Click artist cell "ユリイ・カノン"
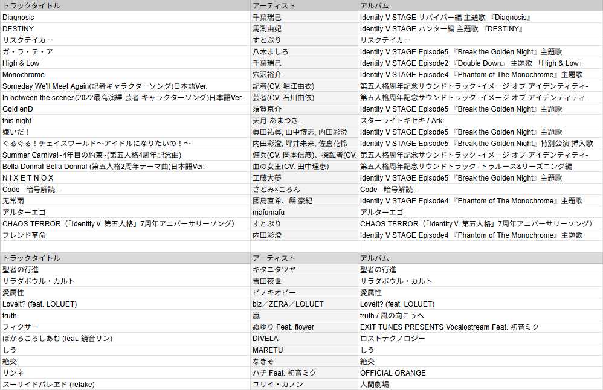Image resolution: width=603 pixels, height=390 pixels. pyautogui.click(x=304, y=384)
